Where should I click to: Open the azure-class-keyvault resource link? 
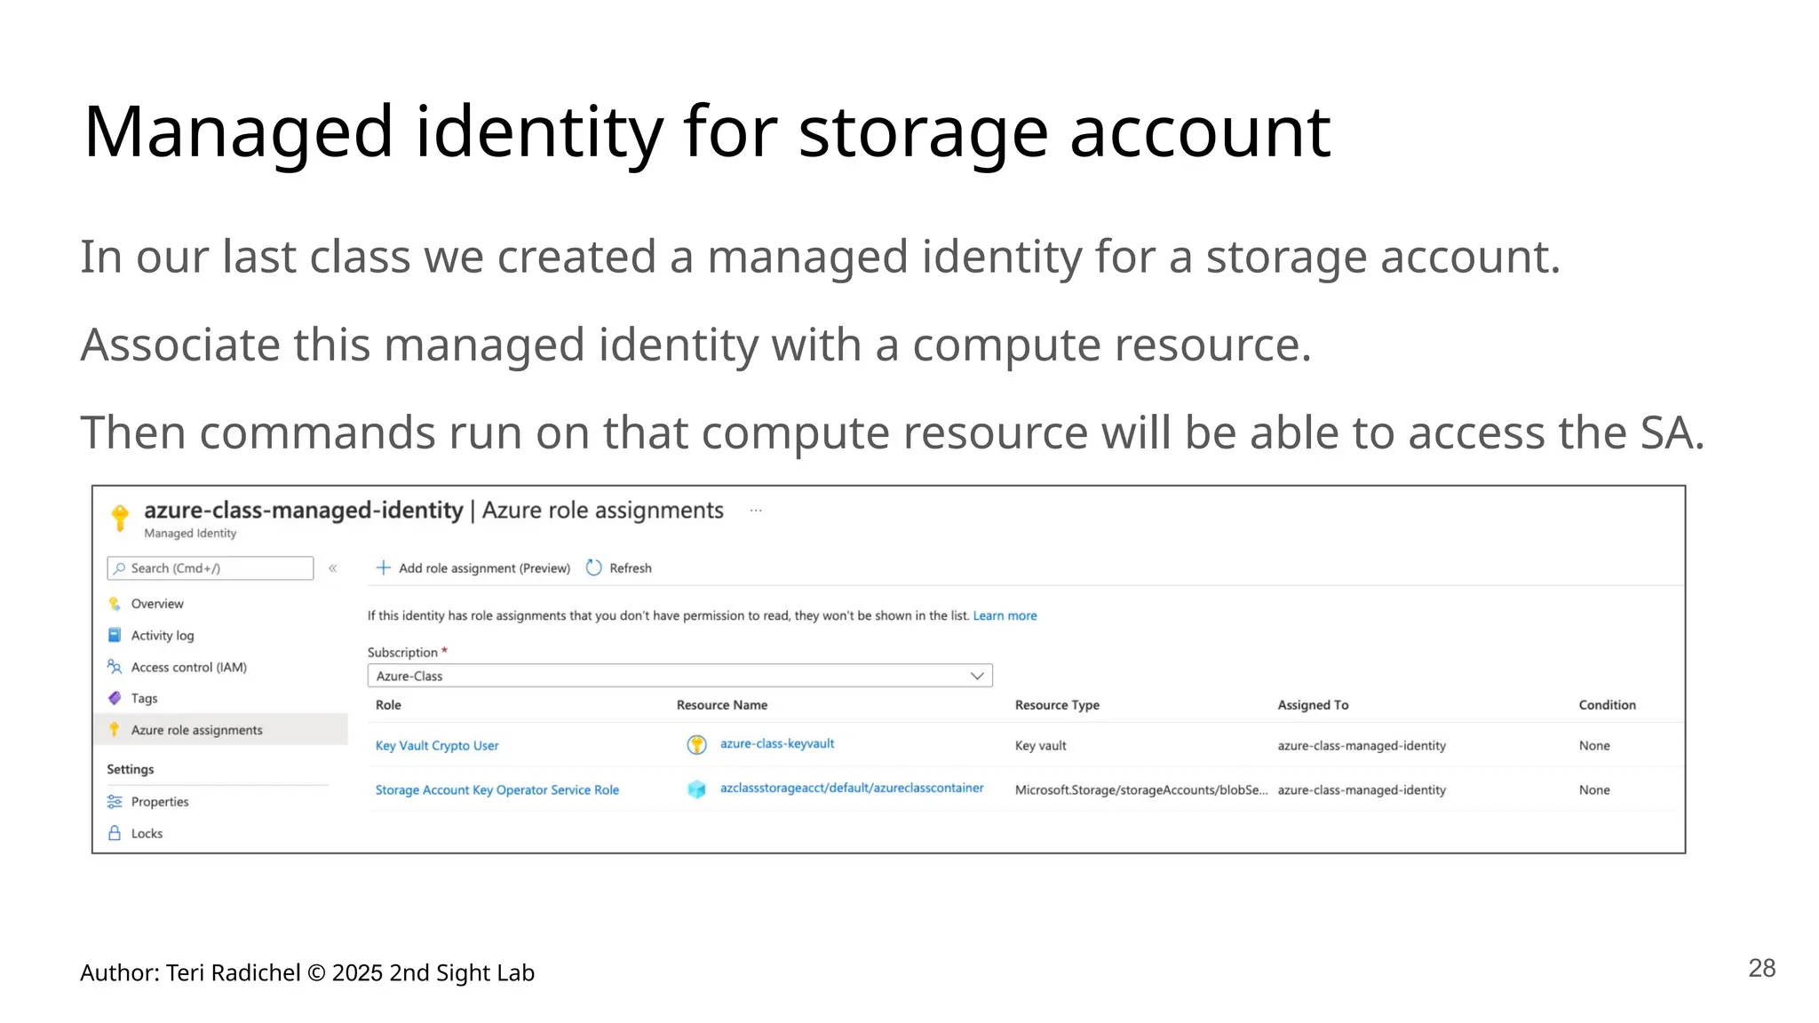coord(777,744)
